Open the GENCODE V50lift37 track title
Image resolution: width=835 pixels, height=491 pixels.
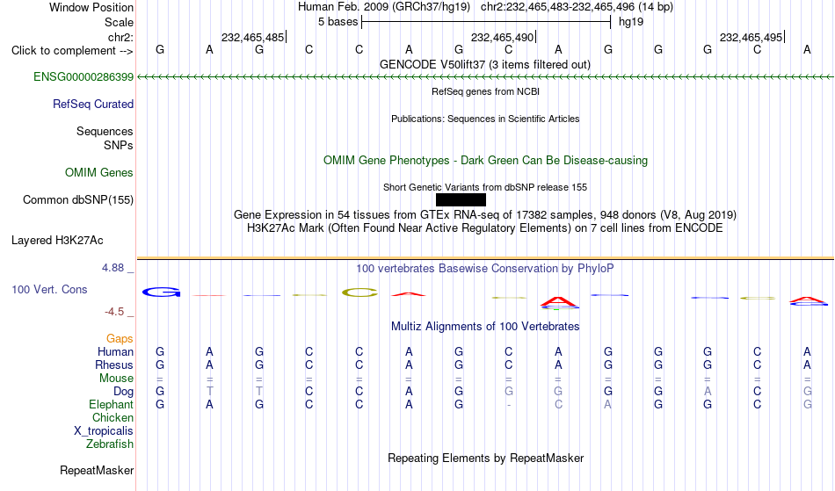tap(484, 64)
